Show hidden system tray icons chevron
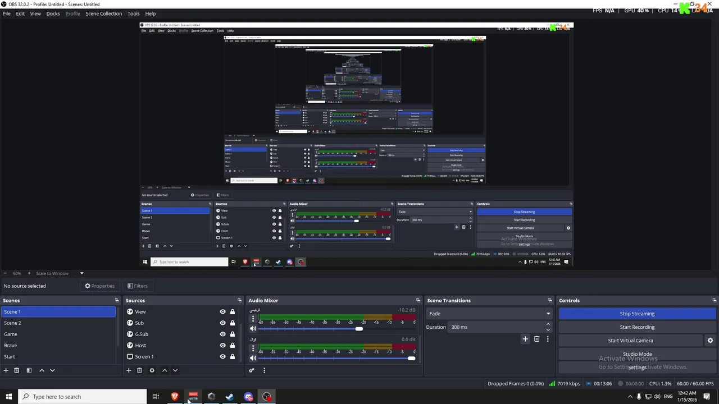The height and width of the screenshot is (404, 719). point(630,397)
